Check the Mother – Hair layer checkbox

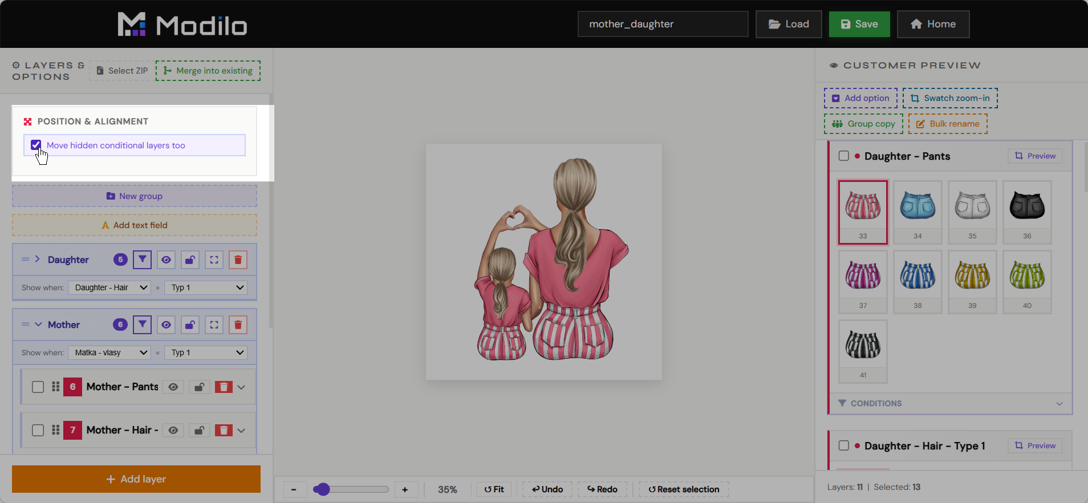pyautogui.click(x=38, y=431)
